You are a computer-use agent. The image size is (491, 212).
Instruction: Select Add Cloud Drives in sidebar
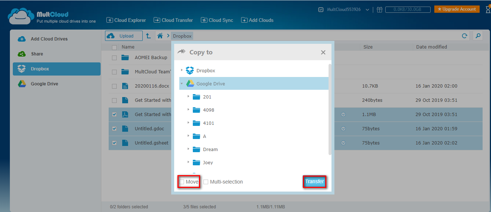[57, 39]
